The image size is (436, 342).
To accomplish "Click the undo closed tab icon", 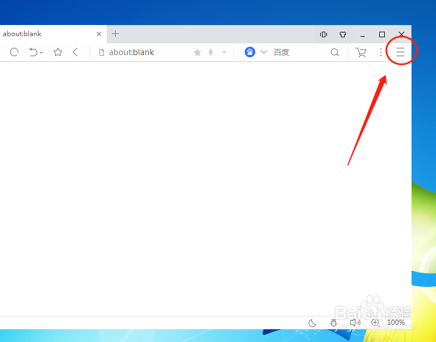I will (33, 52).
